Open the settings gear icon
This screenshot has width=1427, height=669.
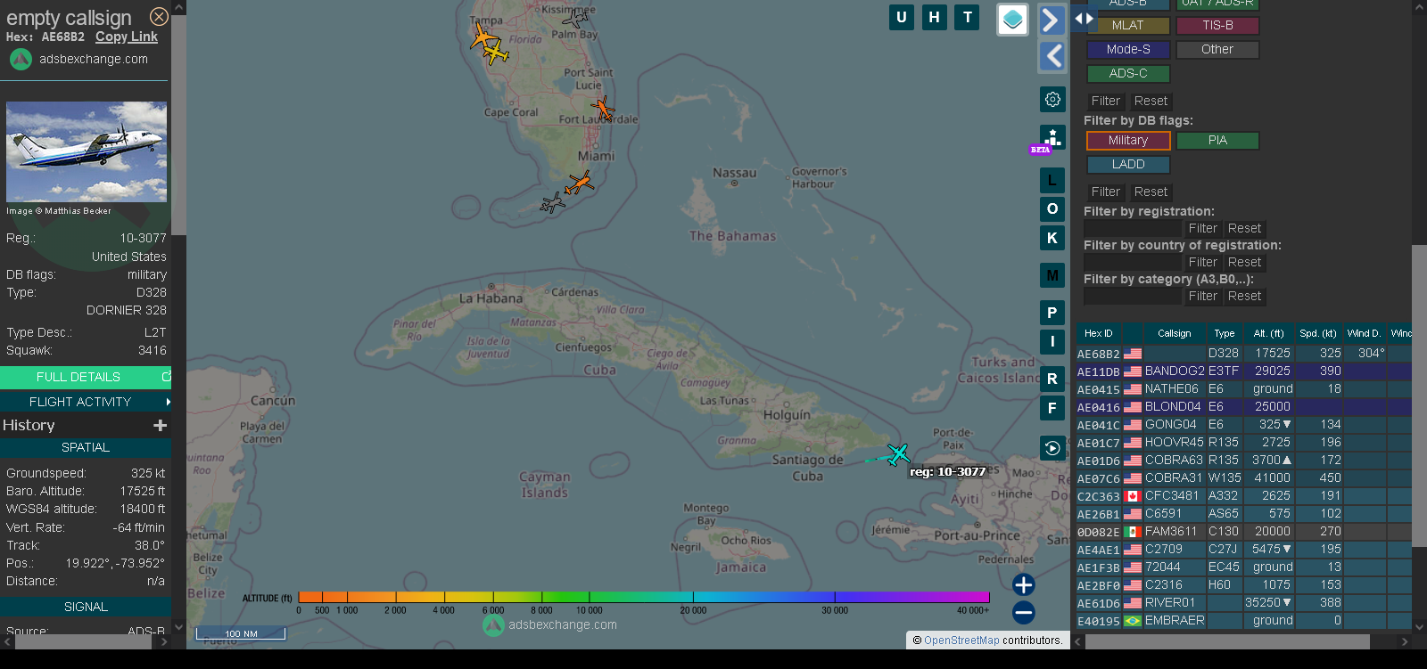point(1052,99)
